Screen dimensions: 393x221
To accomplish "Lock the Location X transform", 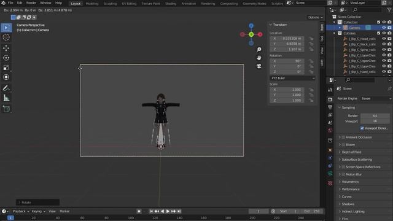I will coord(311,39).
